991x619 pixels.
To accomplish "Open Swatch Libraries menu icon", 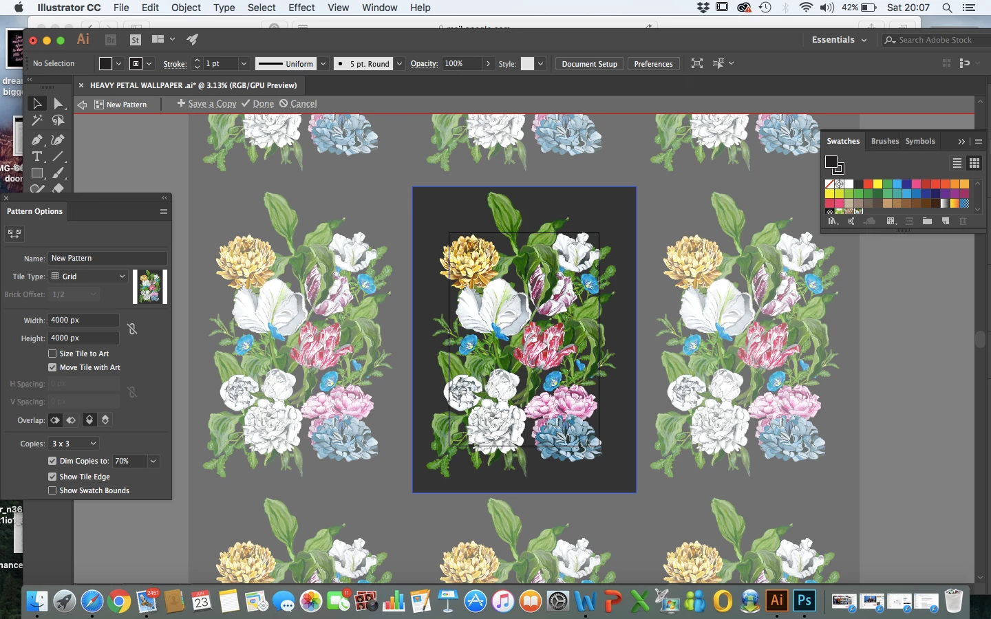I will coord(833,221).
